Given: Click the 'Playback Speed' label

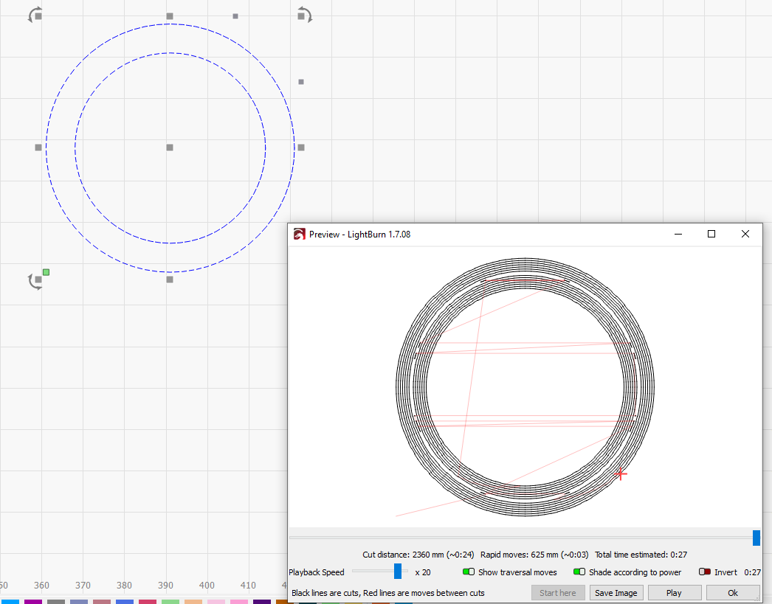Looking at the screenshot, I should click(x=317, y=572).
